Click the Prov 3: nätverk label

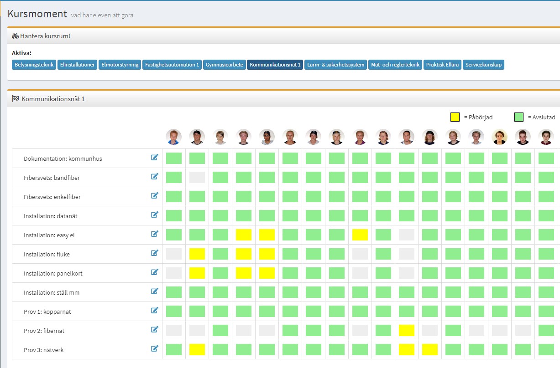[x=44, y=350]
